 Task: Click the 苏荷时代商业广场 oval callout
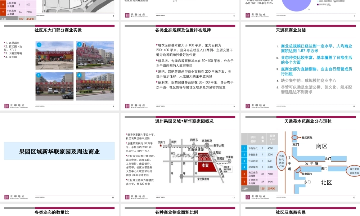282,161
